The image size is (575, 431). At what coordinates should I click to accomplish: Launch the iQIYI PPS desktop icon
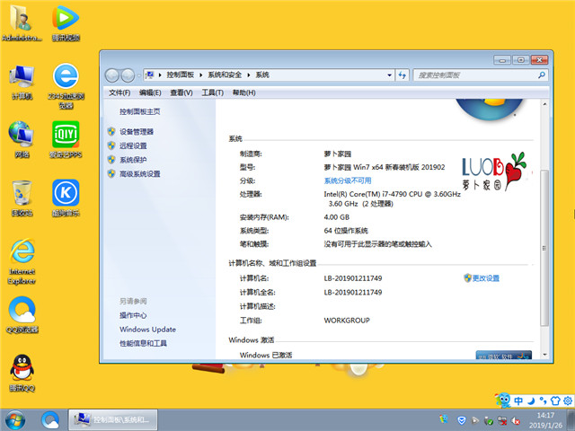click(x=66, y=140)
